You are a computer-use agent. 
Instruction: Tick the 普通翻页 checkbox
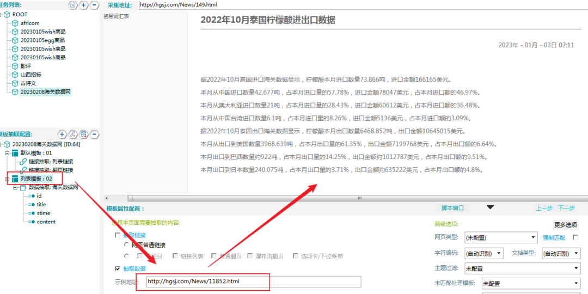(214, 256)
